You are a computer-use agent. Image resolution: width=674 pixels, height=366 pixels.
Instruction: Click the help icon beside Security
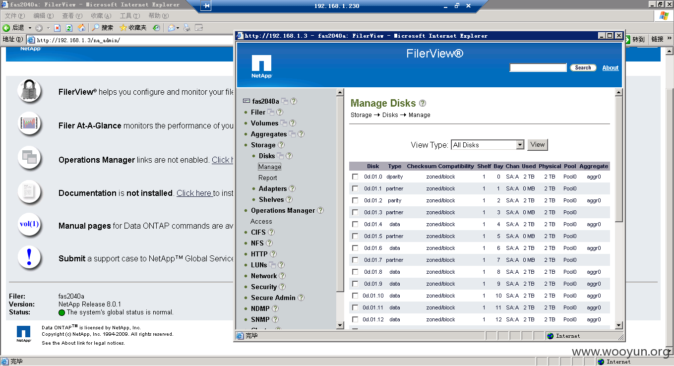(x=282, y=287)
